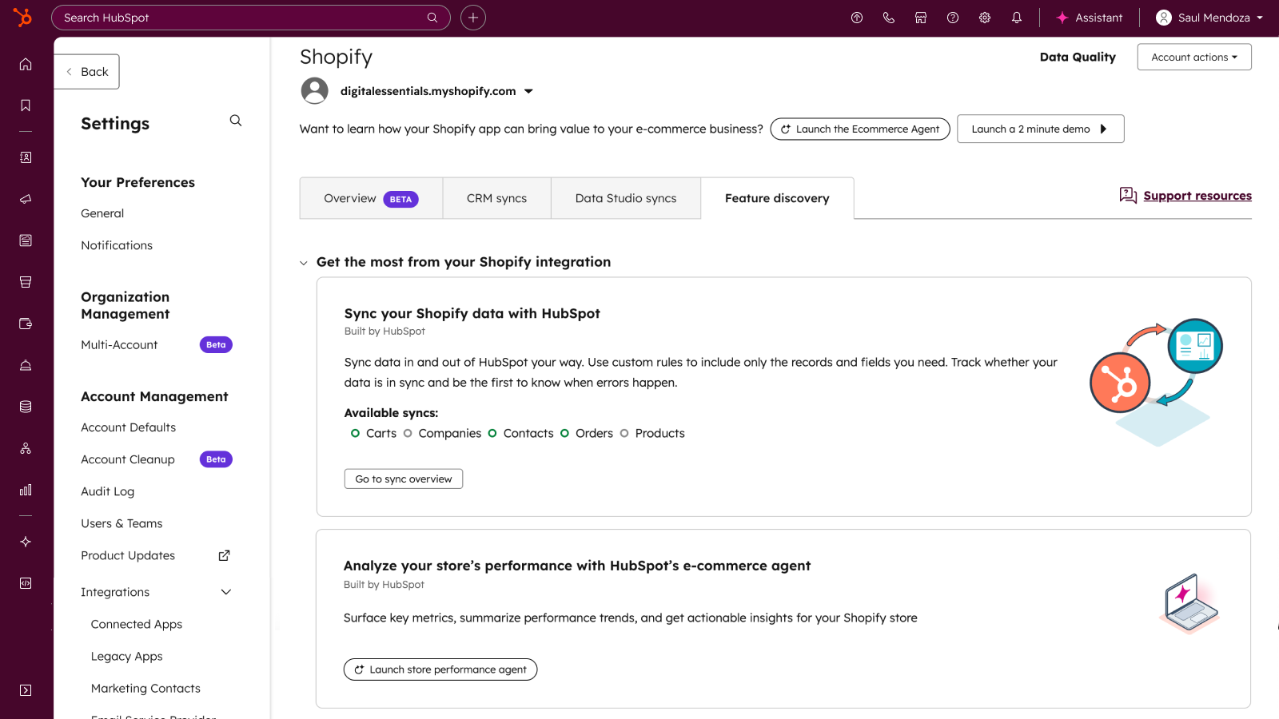Open the digitalessentials.myshopify.com store dropdown
This screenshot has width=1279, height=719.
point(528,91)
